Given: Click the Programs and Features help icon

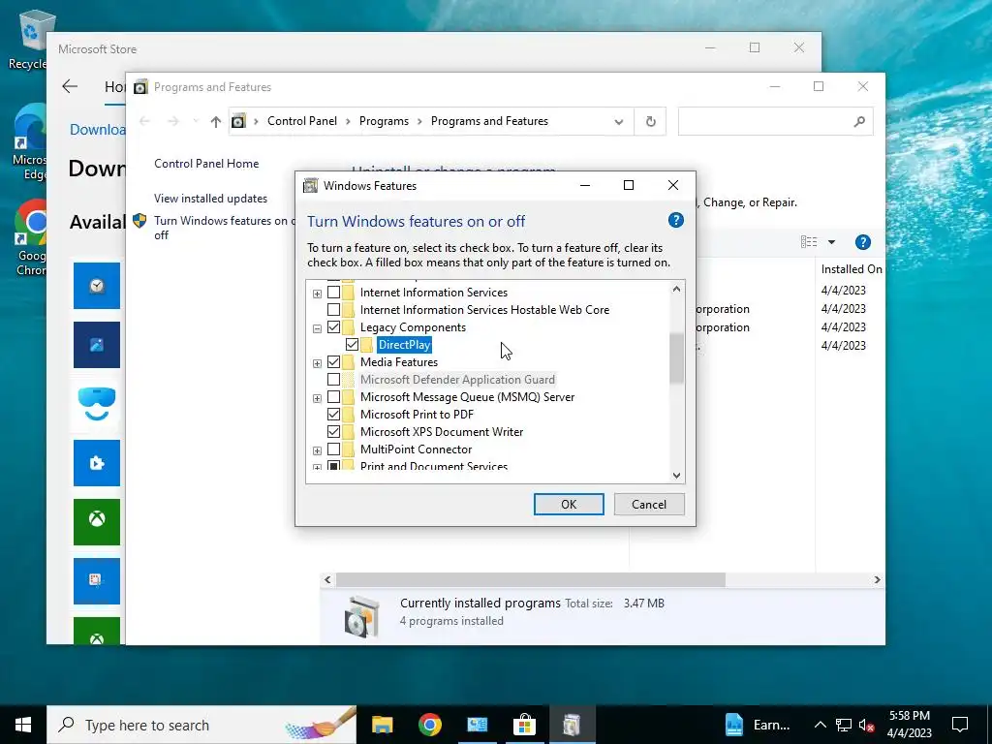Looking at the screenshot, I should pos(863,242).
